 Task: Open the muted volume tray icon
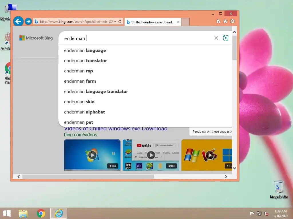266,214
